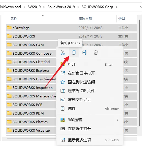Choose 压缩为 ZIP 文件
This screenshot has width=142, height=146.
[x=90, y=91]
